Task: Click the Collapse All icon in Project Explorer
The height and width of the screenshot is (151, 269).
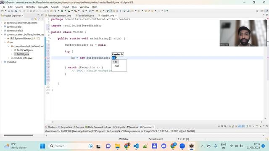Action: tap(32, 19)
